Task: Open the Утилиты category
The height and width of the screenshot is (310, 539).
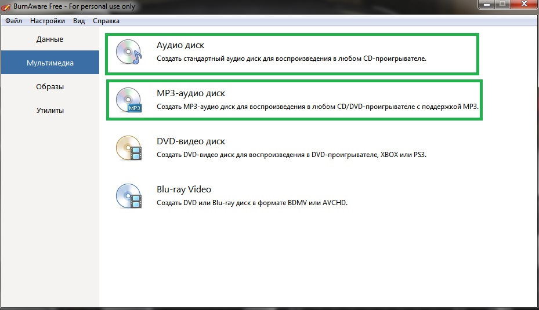Action: (50, 111)
